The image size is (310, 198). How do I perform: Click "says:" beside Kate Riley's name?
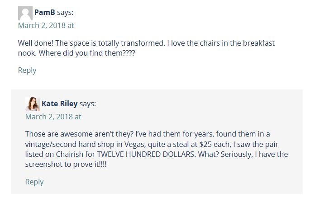(87, 104)
